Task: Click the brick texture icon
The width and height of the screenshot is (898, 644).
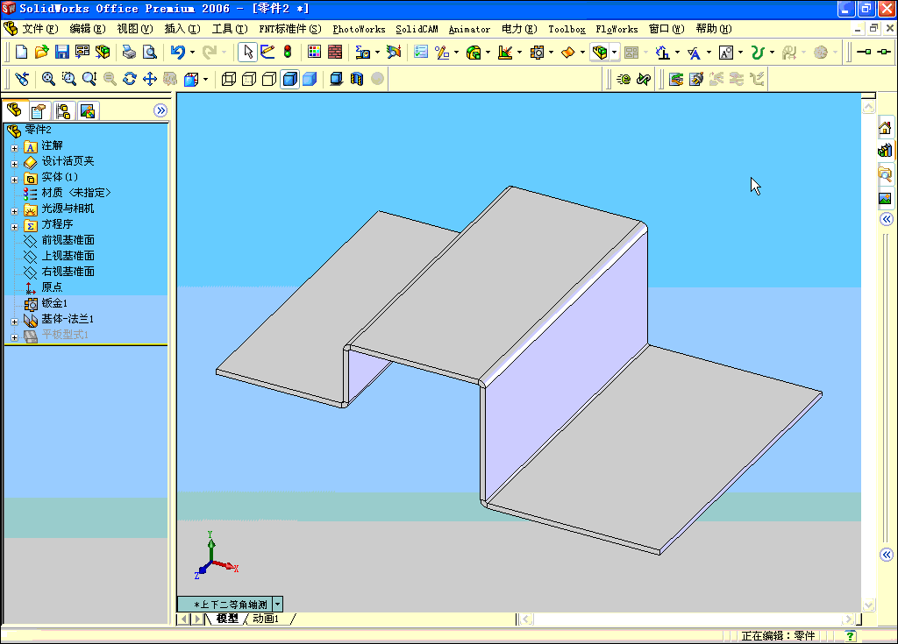Action: [334, 52]
